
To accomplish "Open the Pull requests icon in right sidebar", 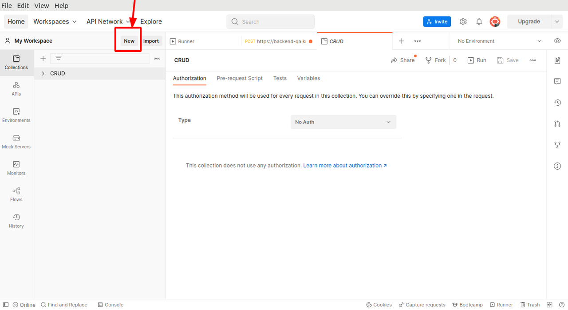I will tap(557, 123).
